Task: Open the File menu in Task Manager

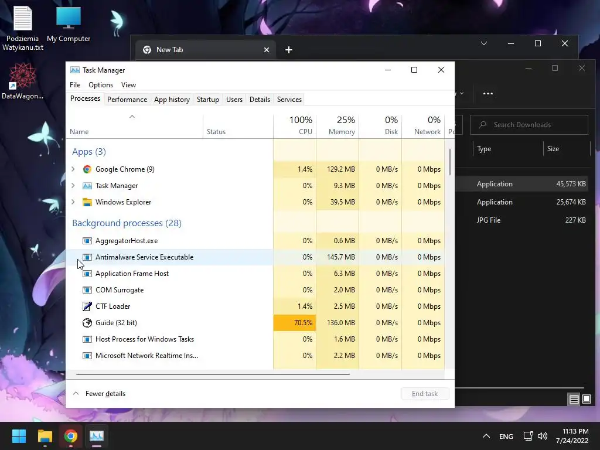Action: pos(75,85)
